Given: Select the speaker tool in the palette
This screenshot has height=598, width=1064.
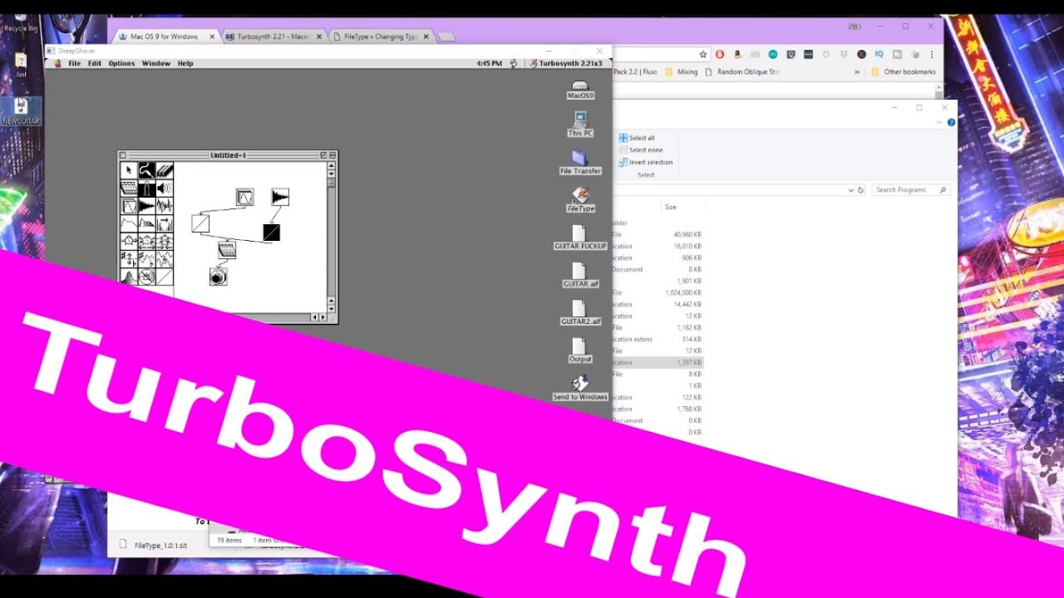Looking at the screenshot, I should 165,188.
